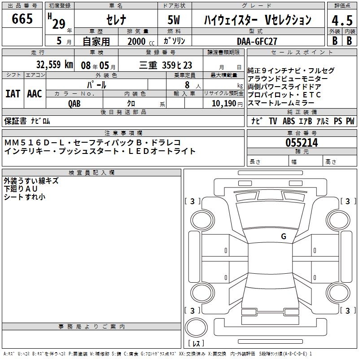
Task: Select the overall score 4.5
Action: pos(342,20)
